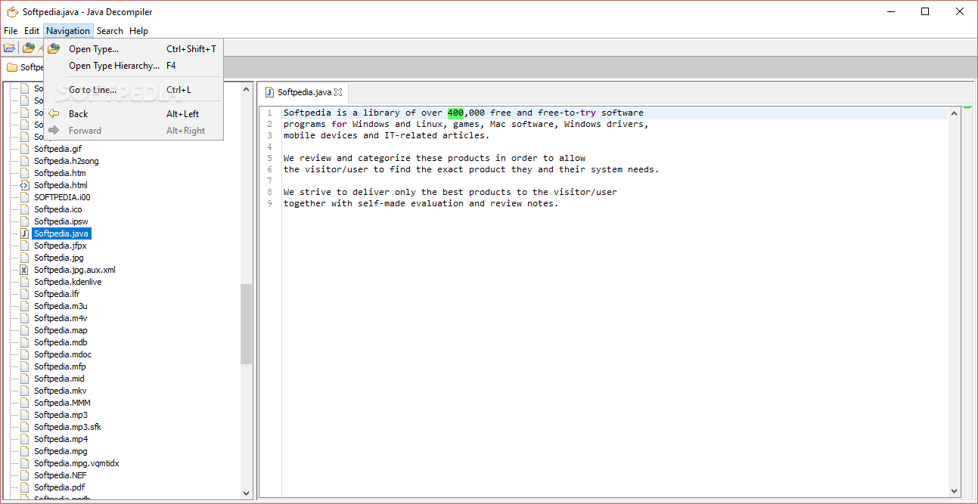Choose Open Type... from Navigation menu

[133, 49]
